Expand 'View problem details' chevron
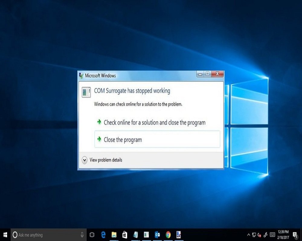This screenshot has width=302, height=241. click(x=85, y=160)
